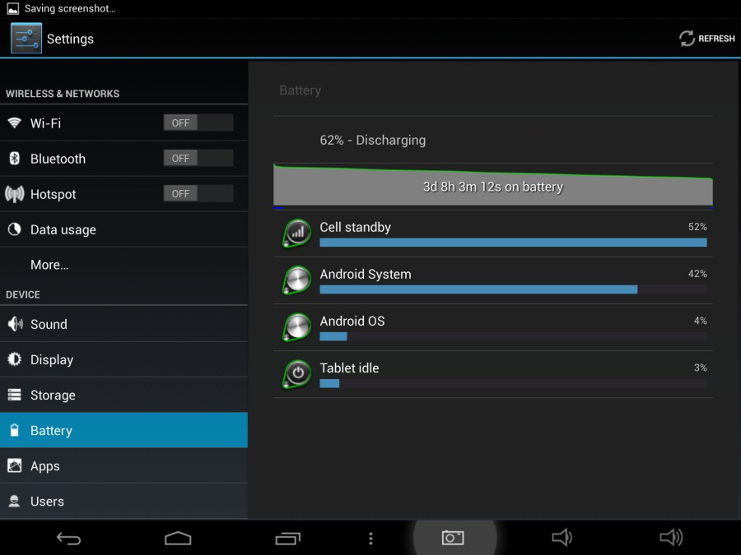Tap the screenshot camera icon

(x=453, y=538)
